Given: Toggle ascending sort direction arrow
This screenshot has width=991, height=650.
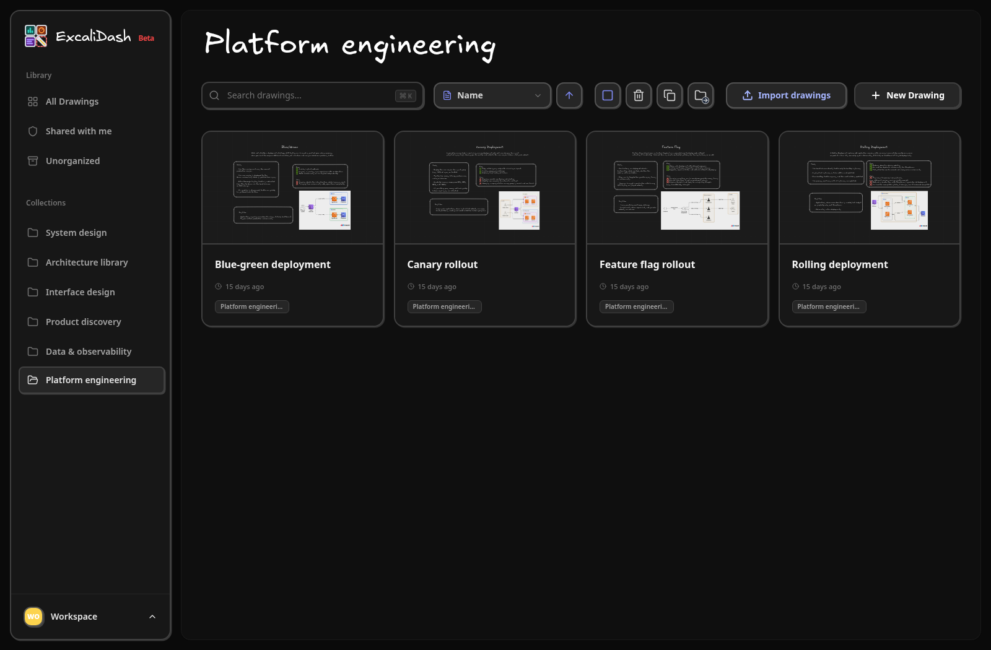Looking at the screenshot, I should [x=569, y=95].
